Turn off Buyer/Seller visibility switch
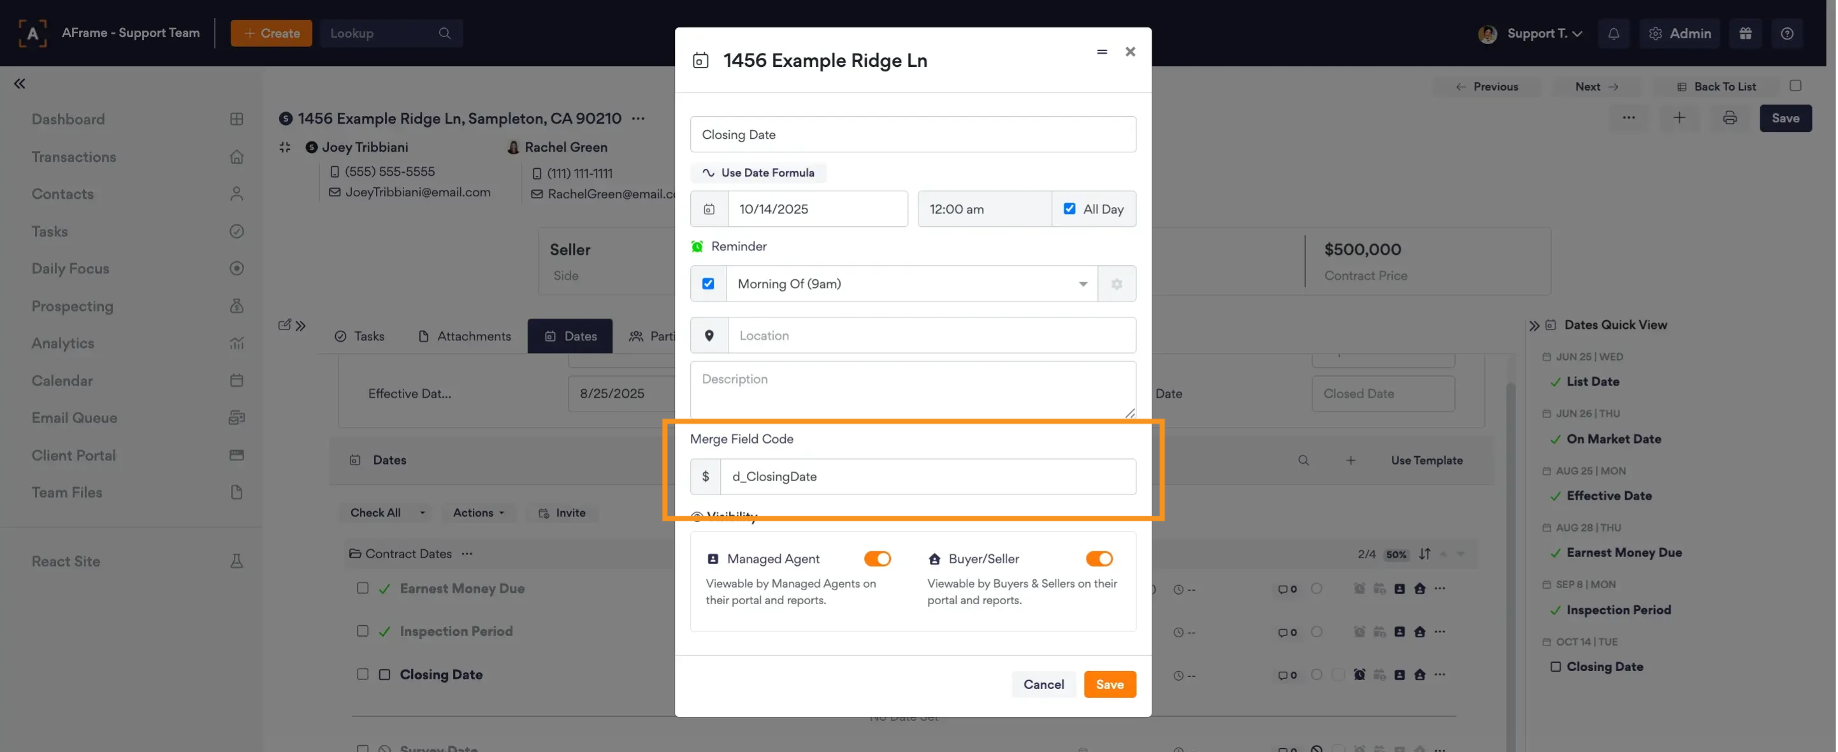The width and height of the screenshot is (1838, 752). (x=1098, y=559)
